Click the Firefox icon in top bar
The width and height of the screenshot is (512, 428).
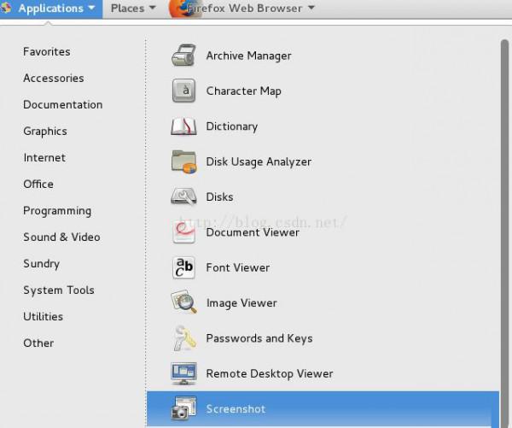(x=179, y=9)
